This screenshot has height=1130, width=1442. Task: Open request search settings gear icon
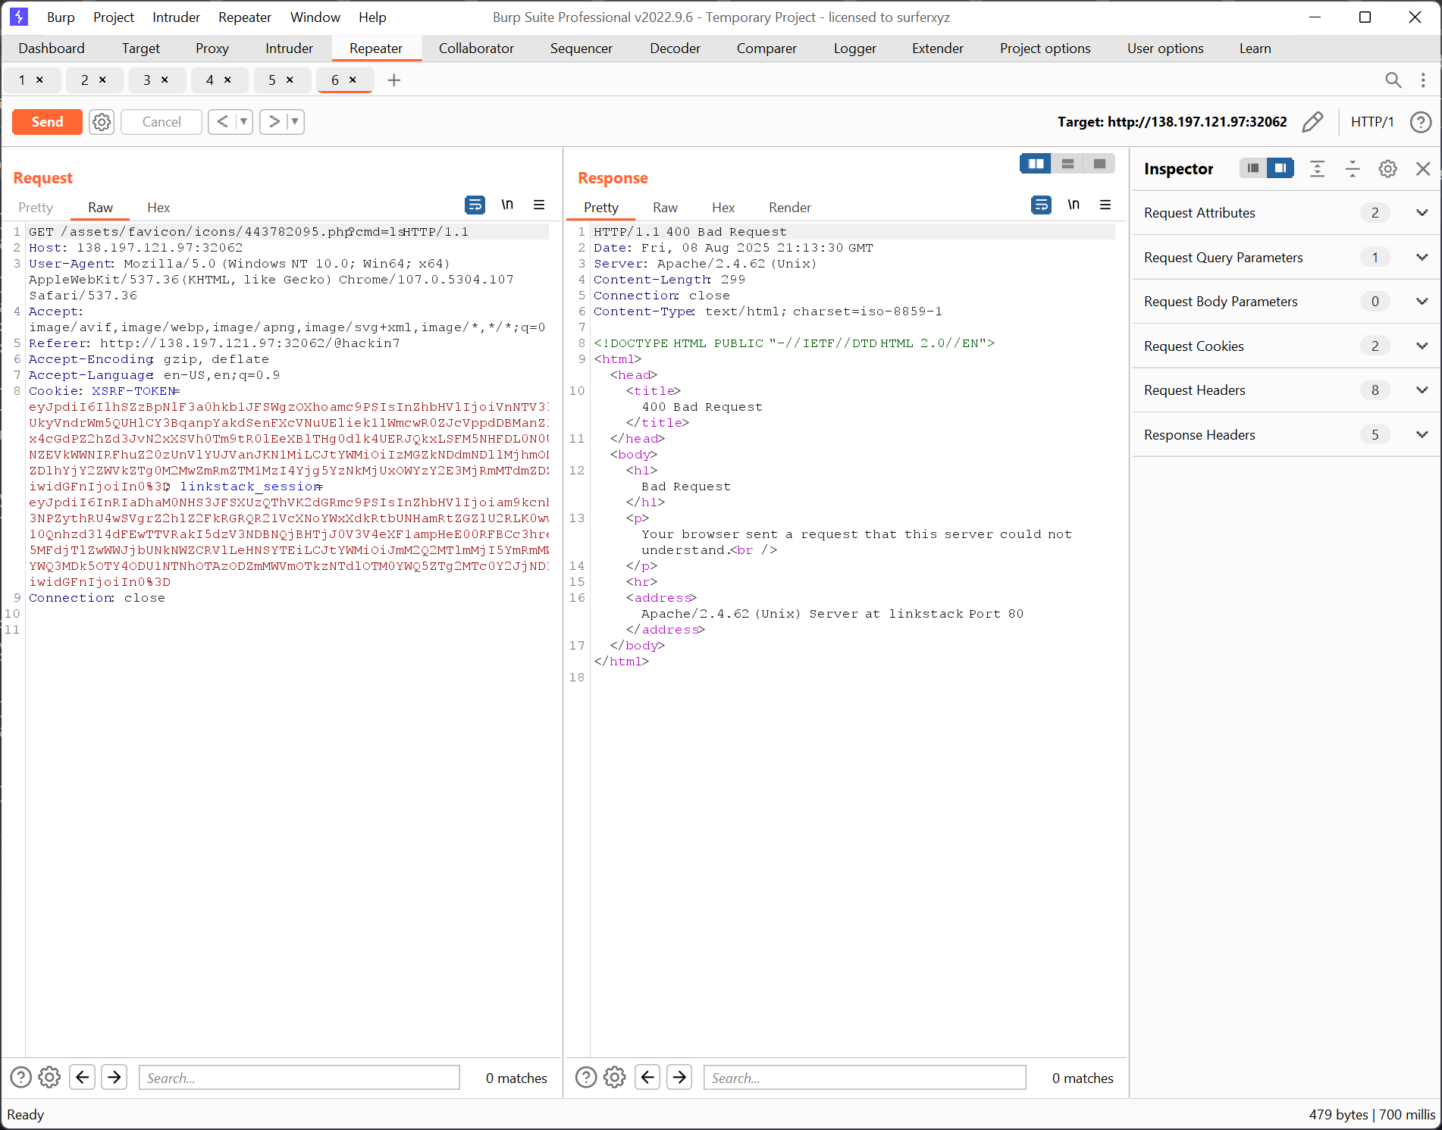point(49,1077)
